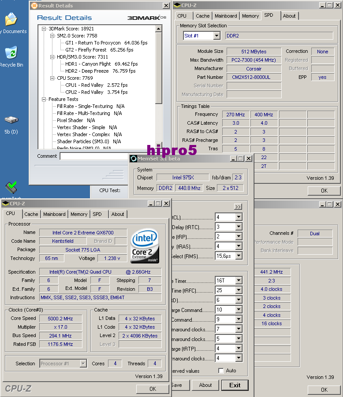Click the Intel Core 2 Extreme logo
The image size is (343, 397).
(145, 245)
